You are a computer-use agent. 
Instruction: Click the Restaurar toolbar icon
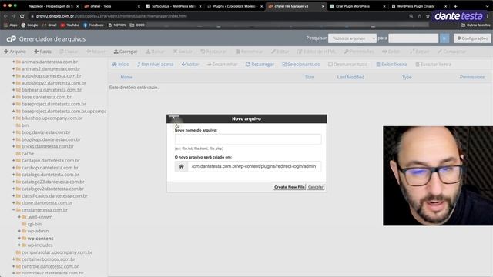click(213, 52)
